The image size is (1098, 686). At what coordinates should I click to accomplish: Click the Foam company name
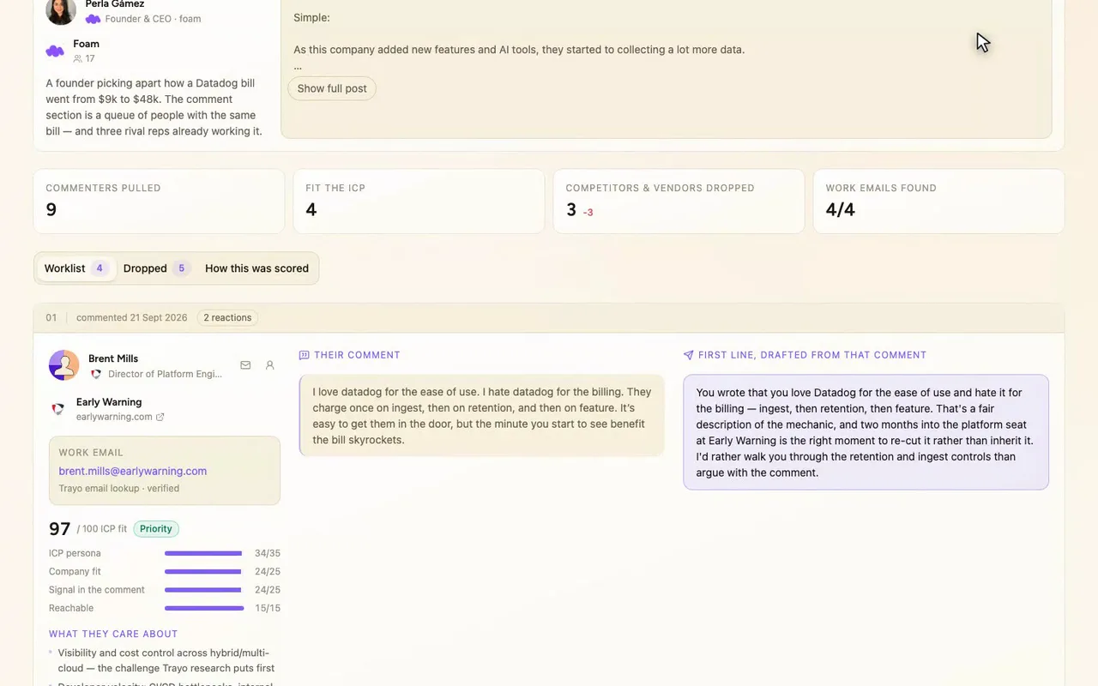coord(86,44)
